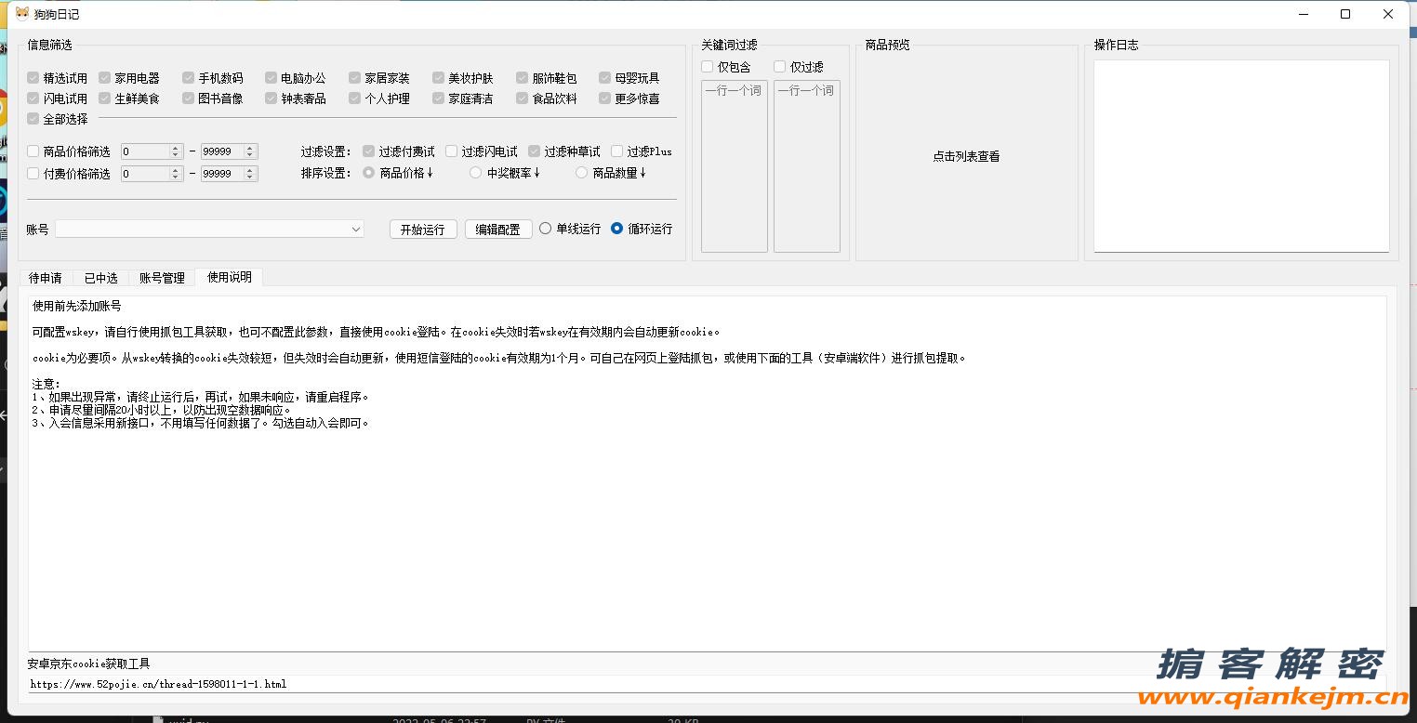Toggle the 手机数码 checkbox
This screenshot has height=723, width=1417.
coord(188,78)
